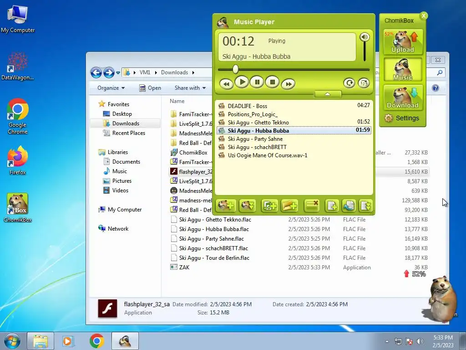Click the Explorer Back button
The height and width of the screenshot is (350, 466).
96,72
